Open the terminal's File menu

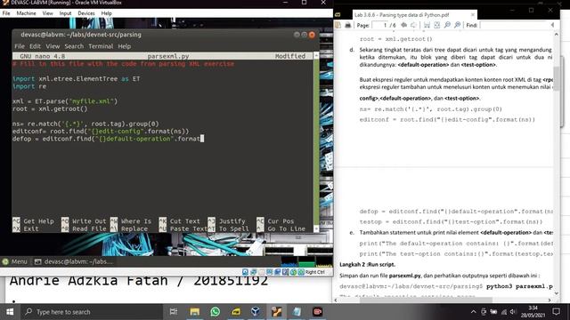[x=20, y=46]
